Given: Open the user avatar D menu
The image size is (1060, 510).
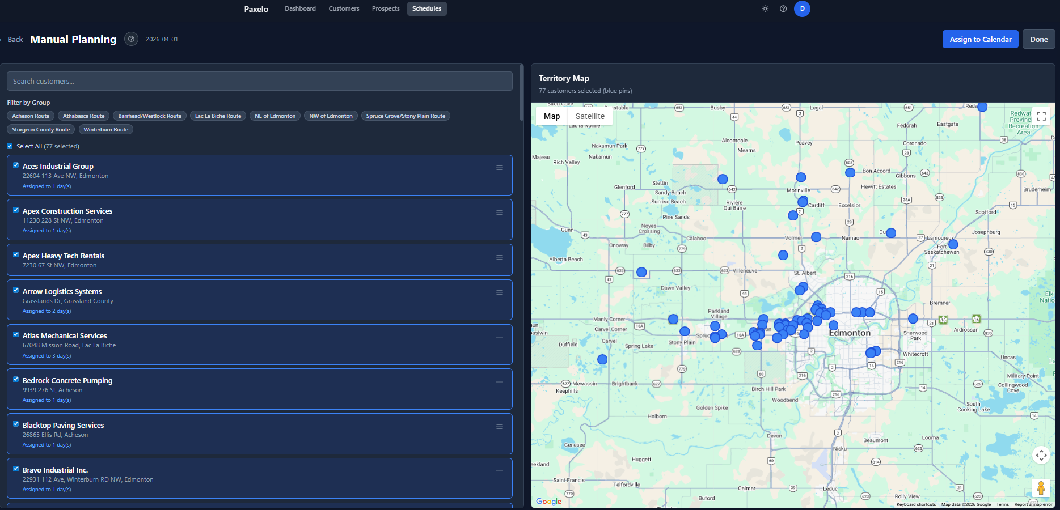Looking at the screenshot, I should click(x=802, y=8).
